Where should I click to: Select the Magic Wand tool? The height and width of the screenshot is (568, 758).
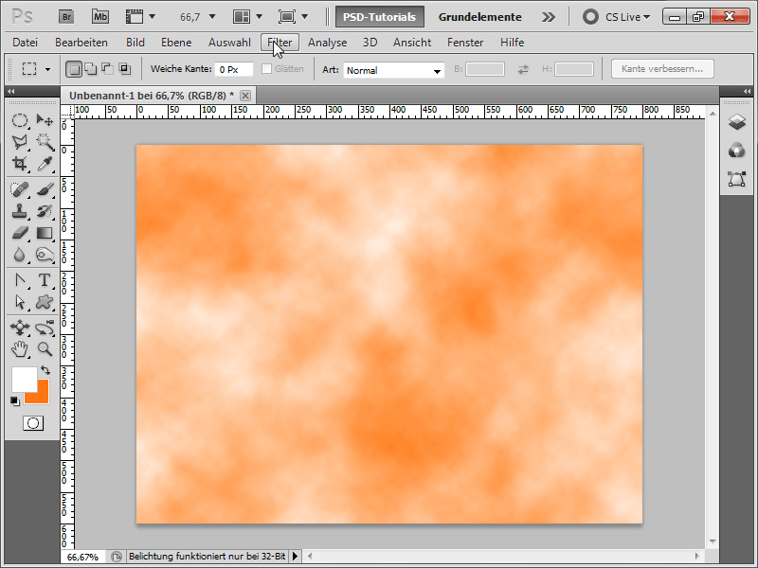coord(45,141)
